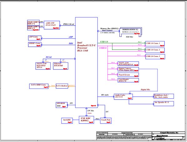
Task: Click the USB 3.0 Conn. 1 box
Action: (x=155, y=44)
